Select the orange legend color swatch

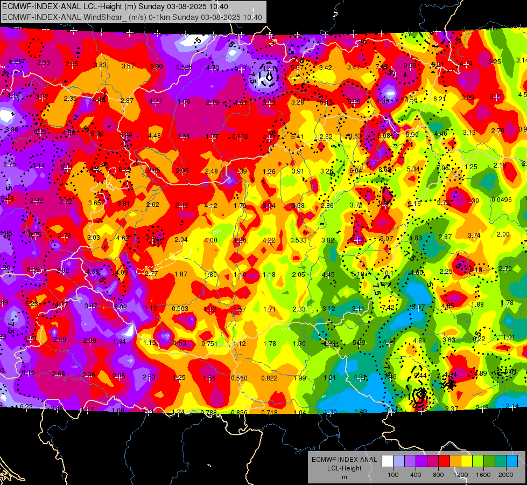[455, 461]
